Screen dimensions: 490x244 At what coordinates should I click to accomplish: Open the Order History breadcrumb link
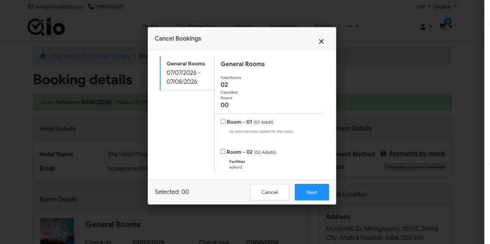coord(112,56)
